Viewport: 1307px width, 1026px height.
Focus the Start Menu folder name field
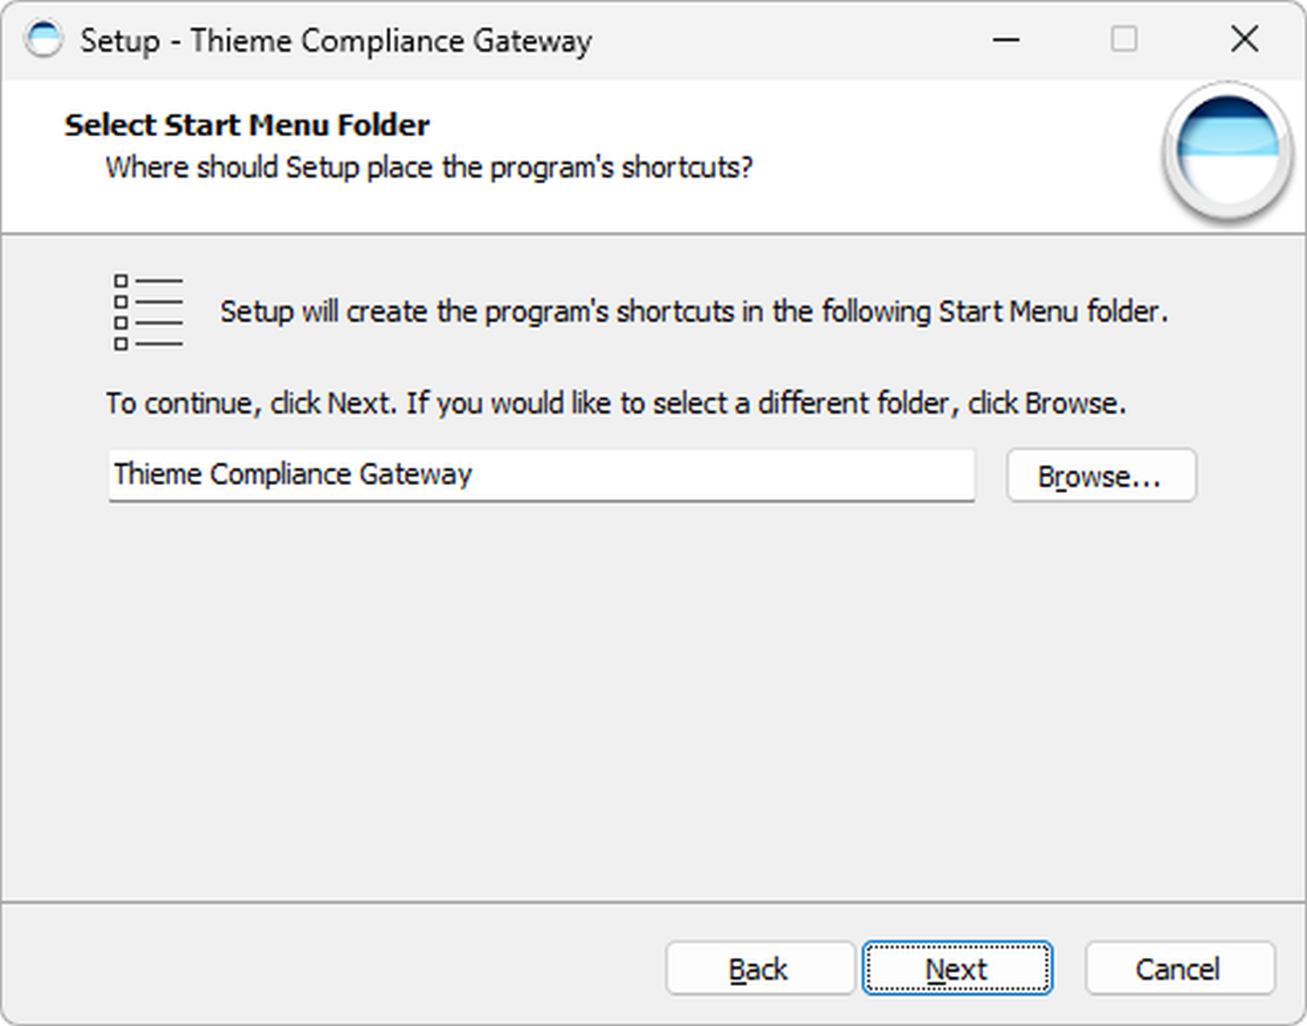pos(540,475)
